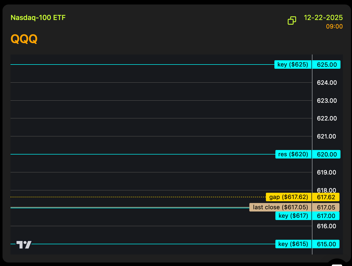Click the 09:00 time label
This screenshot has width=352, height=266.
click(334, 26)
